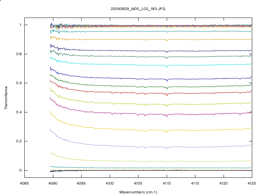Viewport: 260px width, 195px height.
Task: Click y-axis tick label 0.4
Action: (x=19, y=112)
